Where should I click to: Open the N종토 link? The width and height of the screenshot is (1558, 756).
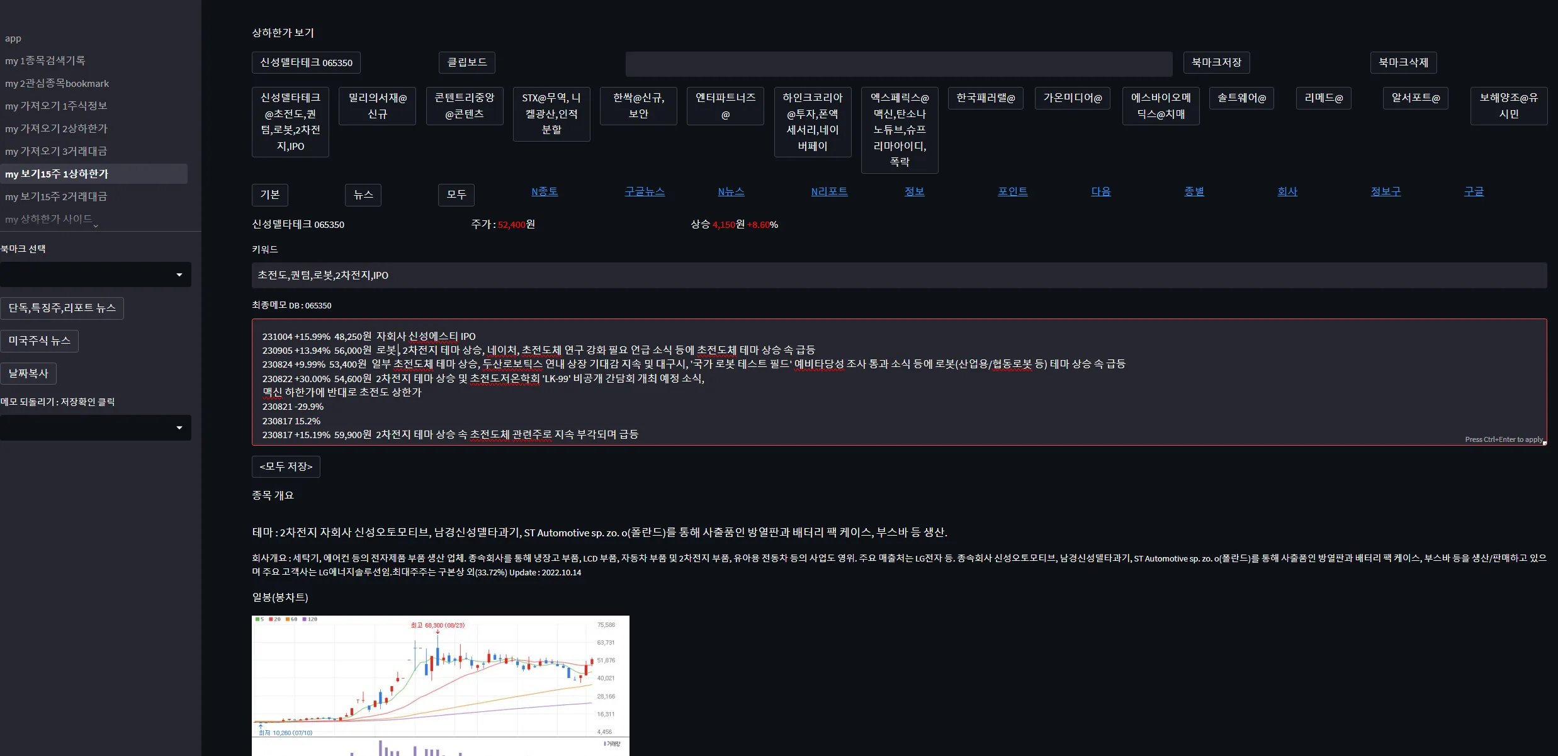click(x=545, y=191)
